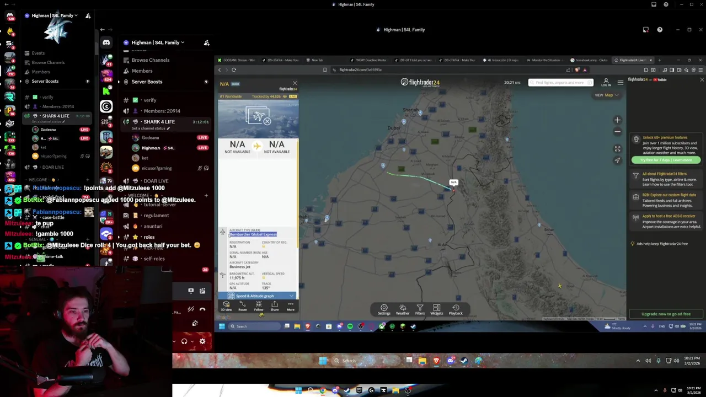Open the Flightradar24 Settings tool

click(384, 309)
